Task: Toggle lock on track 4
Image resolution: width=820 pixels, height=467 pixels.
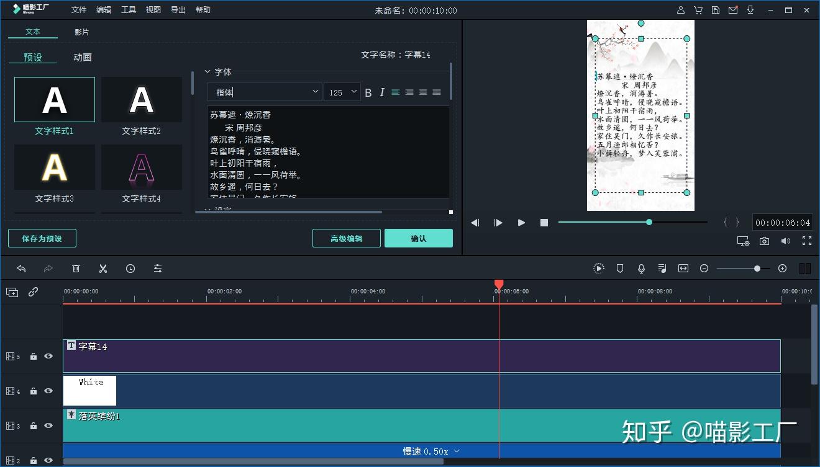Action: 34,391
